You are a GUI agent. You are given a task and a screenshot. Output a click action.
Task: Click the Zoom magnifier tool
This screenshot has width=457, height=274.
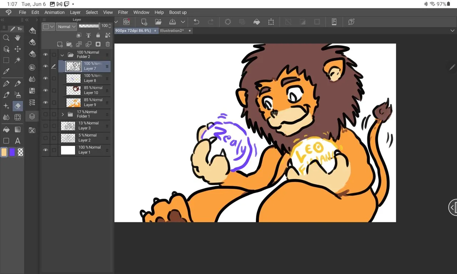[x=6, y=38]
